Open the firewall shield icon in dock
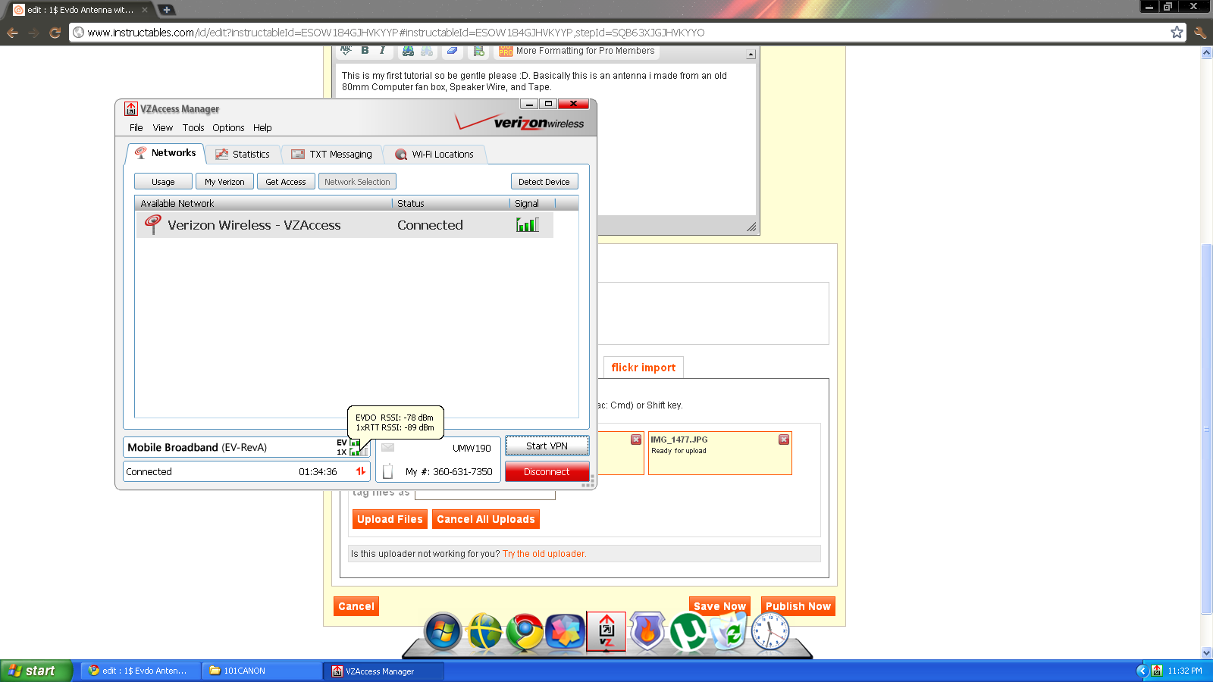The width and height of the screenshot is (1213, 682). pos(647,632)
